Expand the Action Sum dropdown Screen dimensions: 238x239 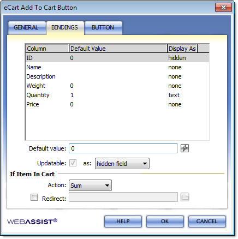[90, 186]
